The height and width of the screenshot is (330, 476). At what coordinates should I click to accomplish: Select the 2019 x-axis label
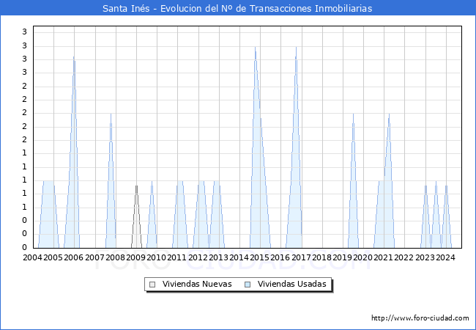(x=342, y=257)
